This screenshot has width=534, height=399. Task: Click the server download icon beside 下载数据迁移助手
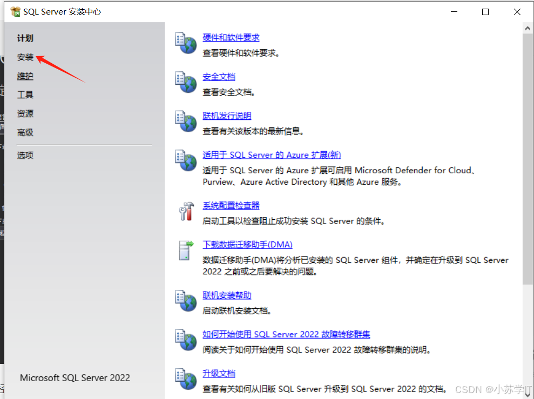point(186,250)
